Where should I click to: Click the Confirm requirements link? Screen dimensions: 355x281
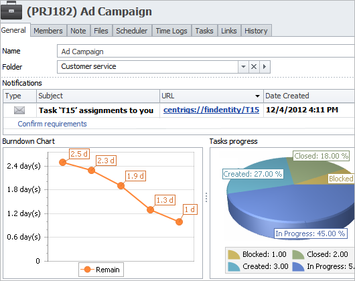(52, 124)
